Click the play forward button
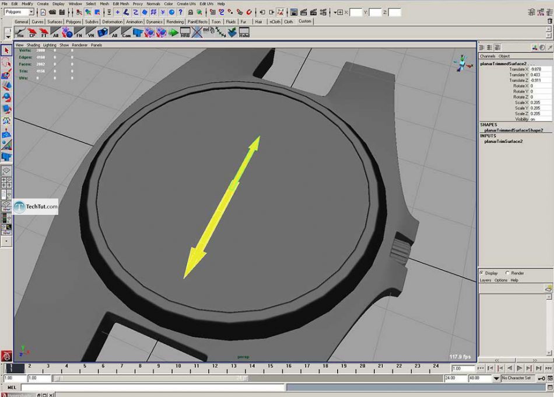The height and width of the screenshot is (397, 554). tap(520, 368)
